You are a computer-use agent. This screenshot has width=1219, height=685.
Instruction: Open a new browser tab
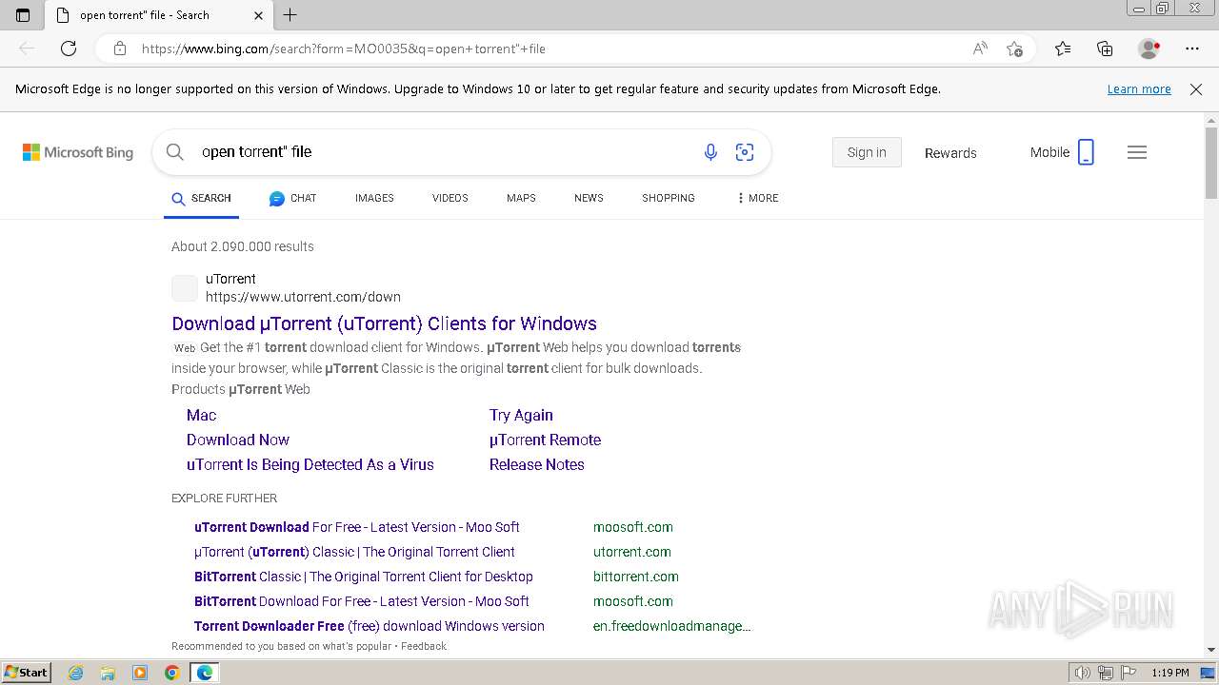click(x=290, y=15)
